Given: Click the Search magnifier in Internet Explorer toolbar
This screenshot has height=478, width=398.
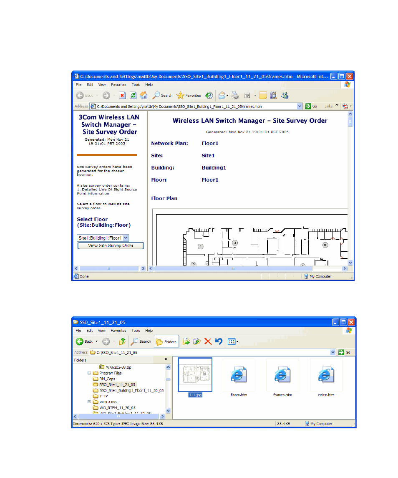Looking at the screenshot, I should [x=156, y=96].
